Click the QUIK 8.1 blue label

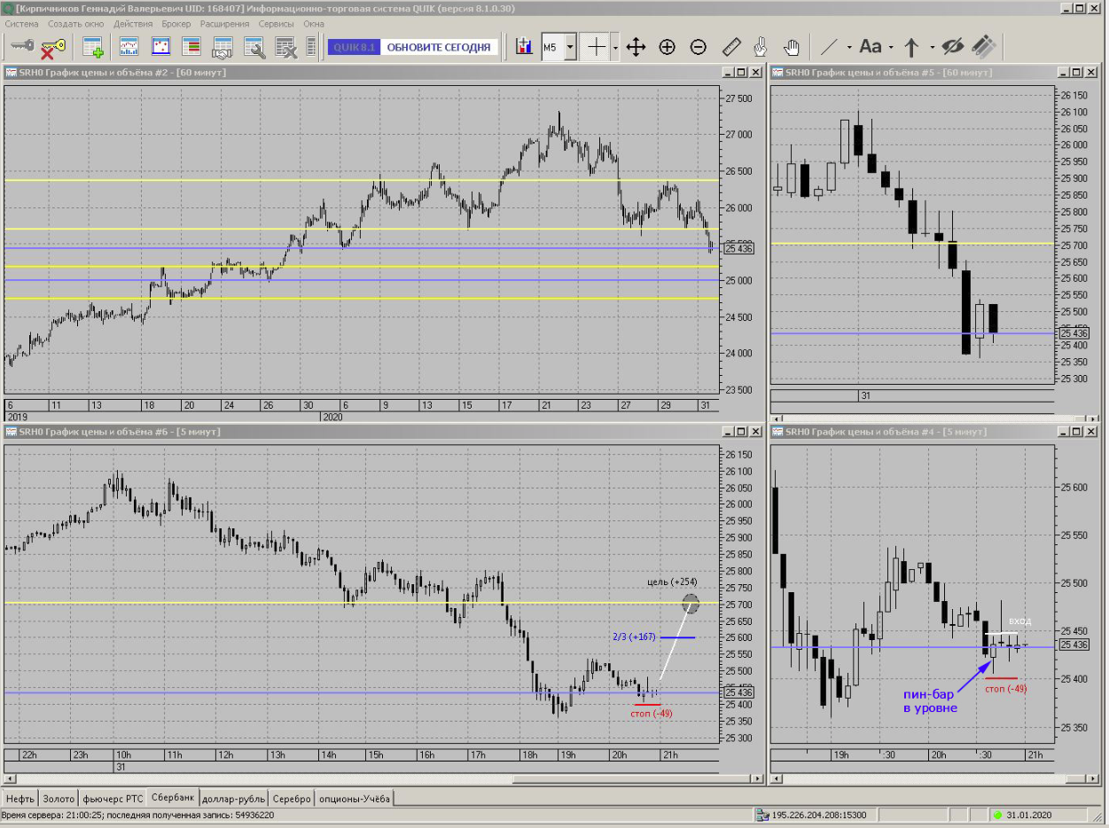click(x=355, y=47)
